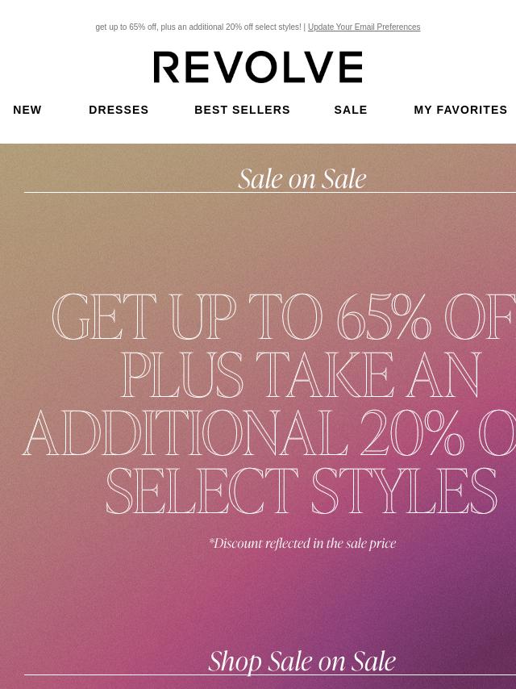The image size is (516, 689).
Task: Click the PLUS TAKE AN text line
Action: pyautogui.click(x=302, y=375)
